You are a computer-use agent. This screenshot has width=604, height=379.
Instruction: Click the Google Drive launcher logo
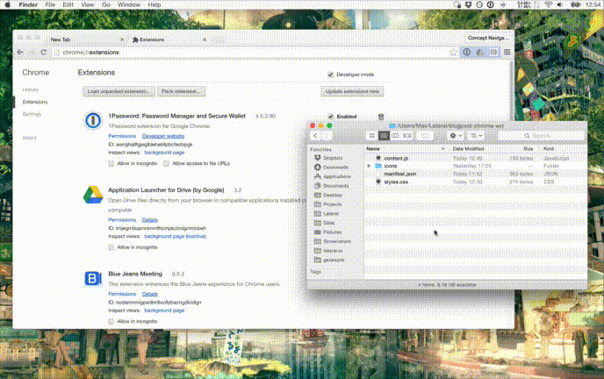(93, 195)
